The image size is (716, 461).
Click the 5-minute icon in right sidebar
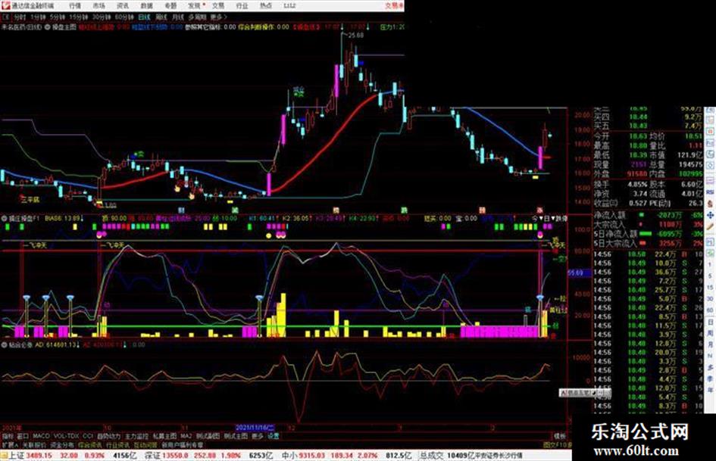[x=710, y=276]
